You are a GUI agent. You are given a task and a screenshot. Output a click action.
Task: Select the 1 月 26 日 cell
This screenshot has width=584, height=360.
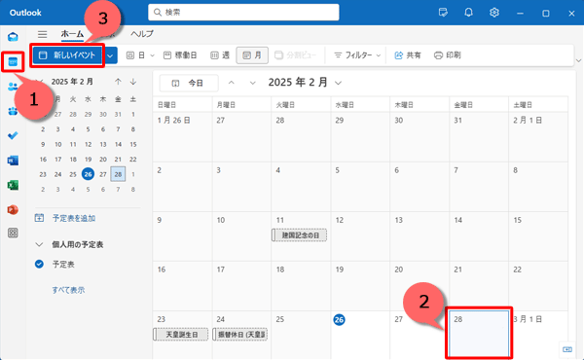[183, 136]
